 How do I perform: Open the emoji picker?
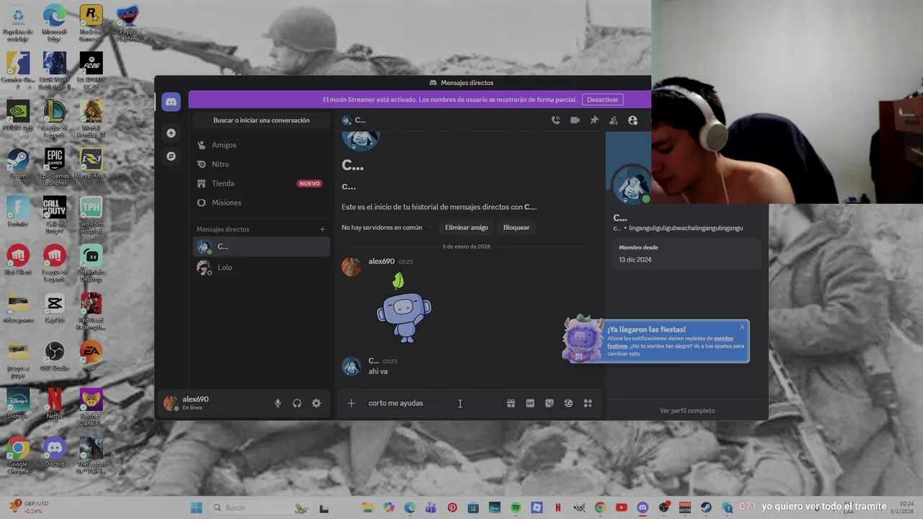[x=568, y=404]
